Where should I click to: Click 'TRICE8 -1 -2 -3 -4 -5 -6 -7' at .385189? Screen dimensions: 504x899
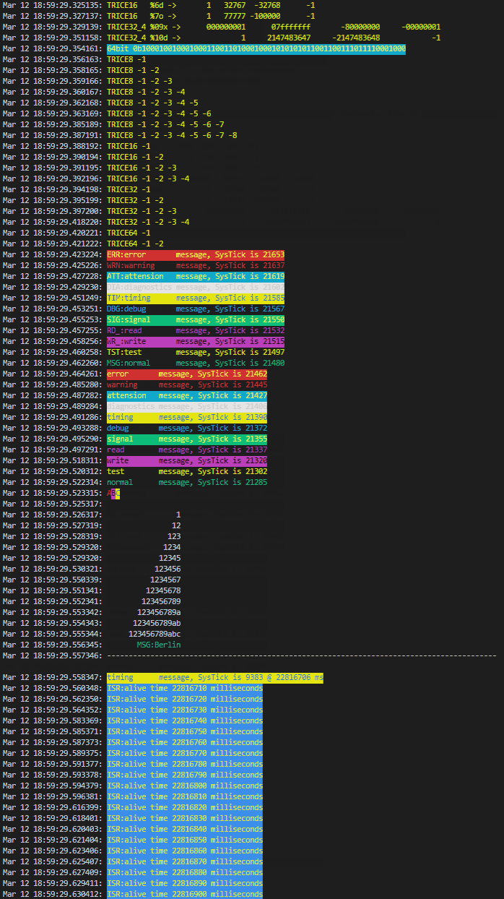coord(165,124)
